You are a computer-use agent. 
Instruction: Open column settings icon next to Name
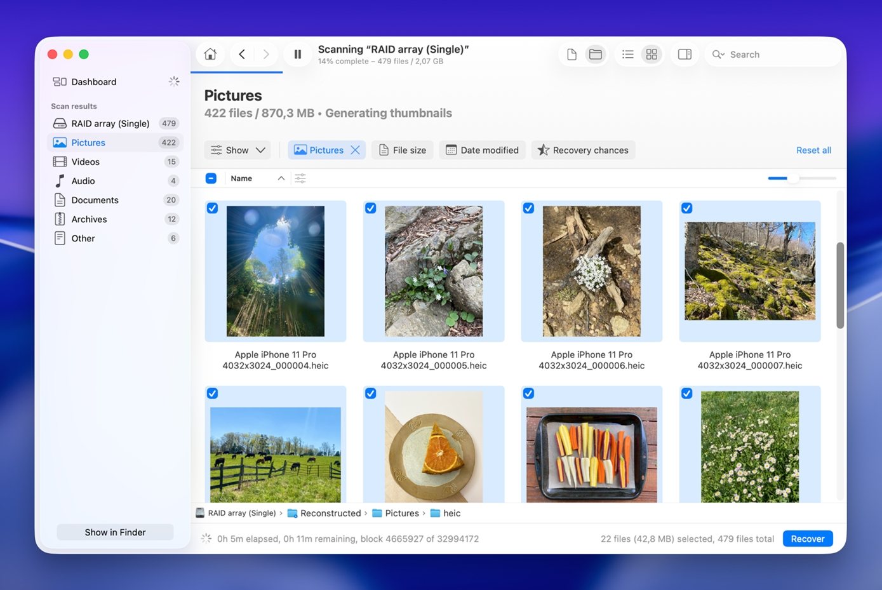coord(300,178)
